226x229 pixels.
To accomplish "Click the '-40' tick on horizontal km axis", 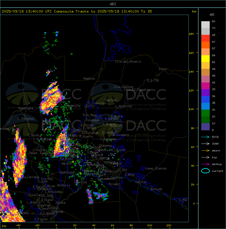I will pyautogui.click(x=18, y=225).
